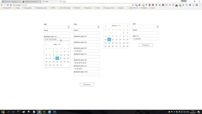Switch to Chrome on the taskbar
Image resolution: width=202 pixels, height=114 pixels.
point(39,112)
